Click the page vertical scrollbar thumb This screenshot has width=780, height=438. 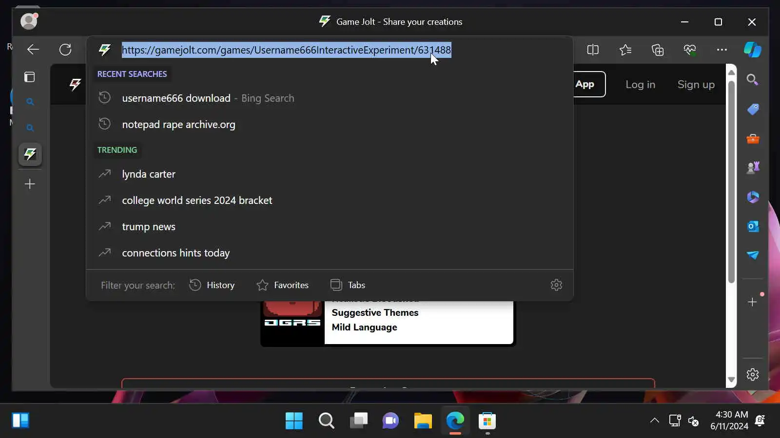(731, 181)
